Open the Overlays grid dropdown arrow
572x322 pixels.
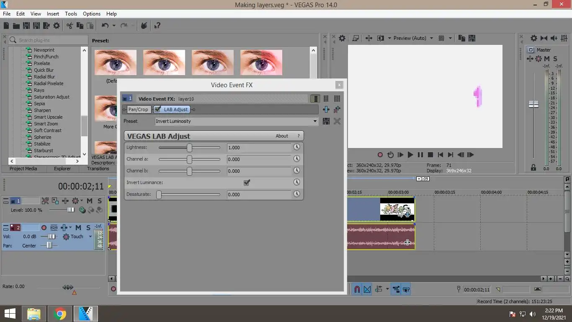[x=451, y=38]
